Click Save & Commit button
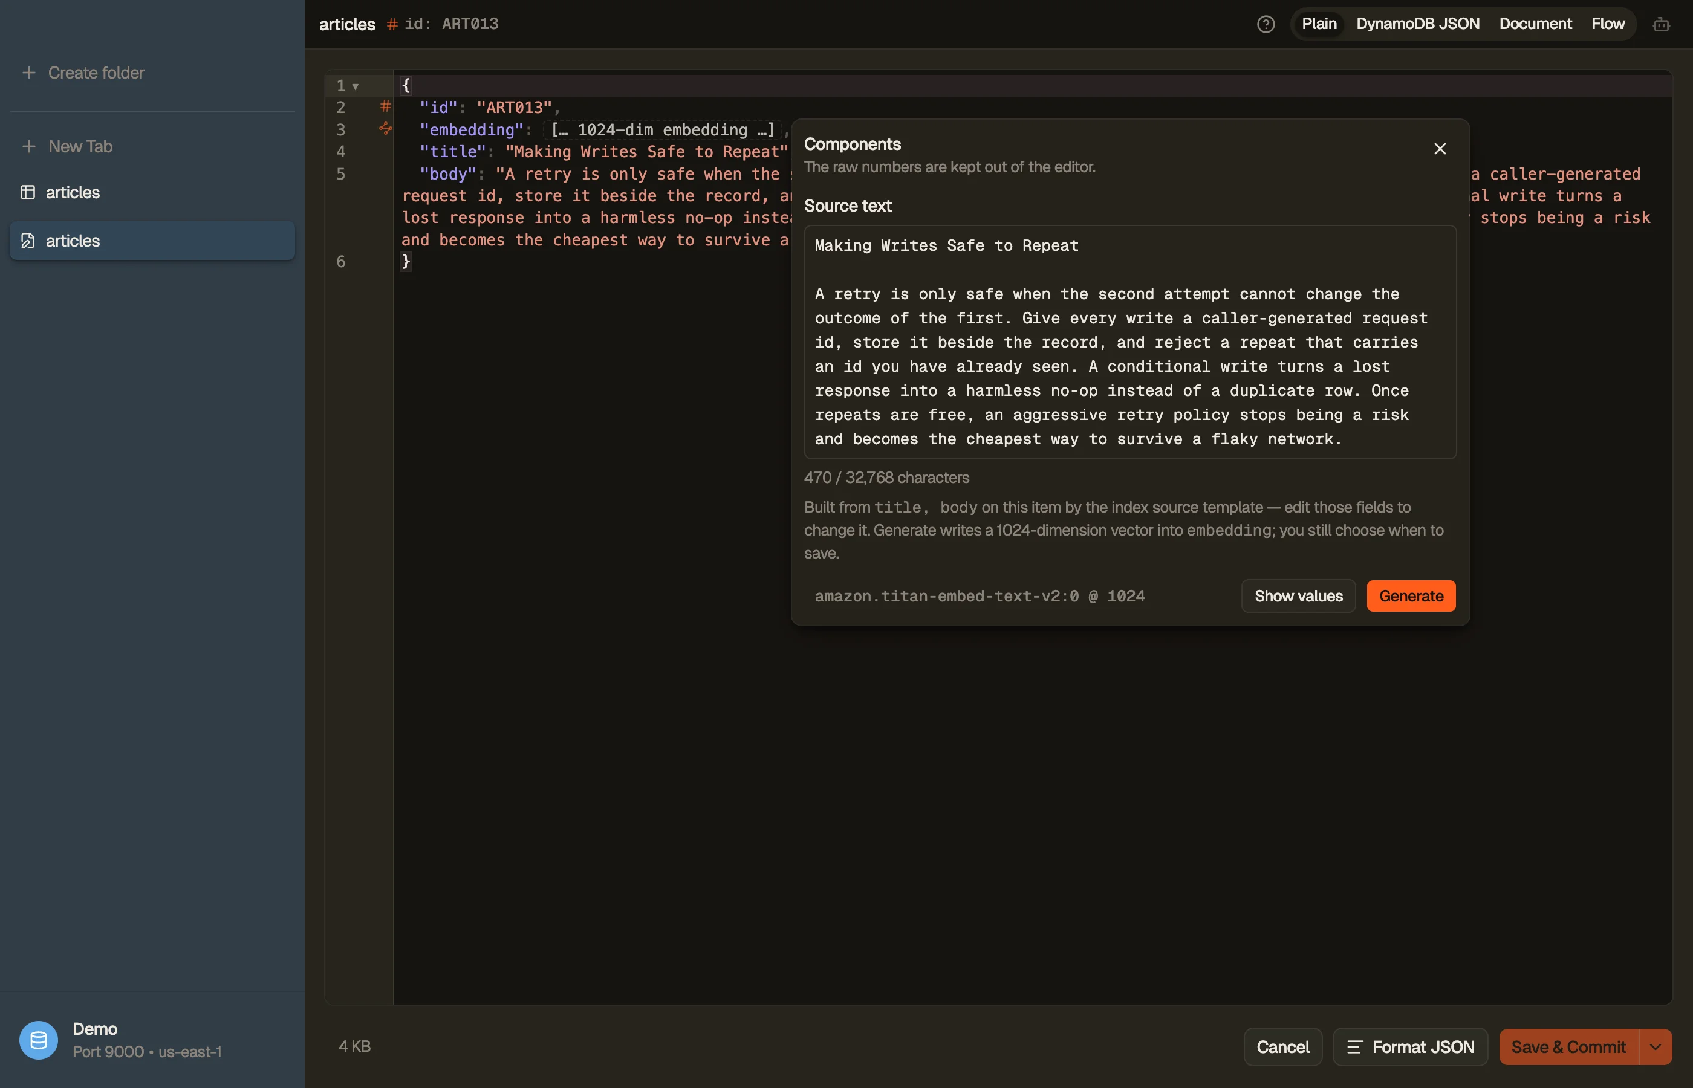The image size is (1693, 1088). coord(1568,1046)
